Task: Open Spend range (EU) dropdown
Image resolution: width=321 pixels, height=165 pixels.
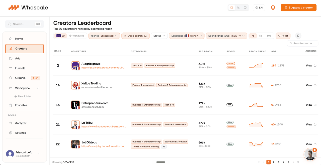Action: (x=226, y=36)
